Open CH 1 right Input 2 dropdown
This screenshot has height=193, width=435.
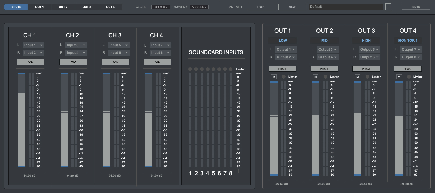[33, 53]
